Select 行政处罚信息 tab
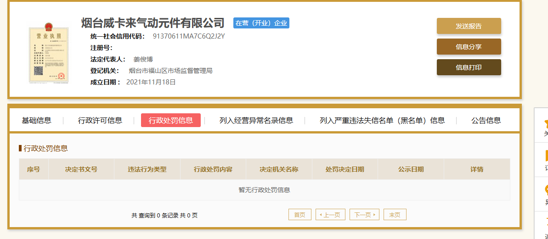 tap(170, 120)
